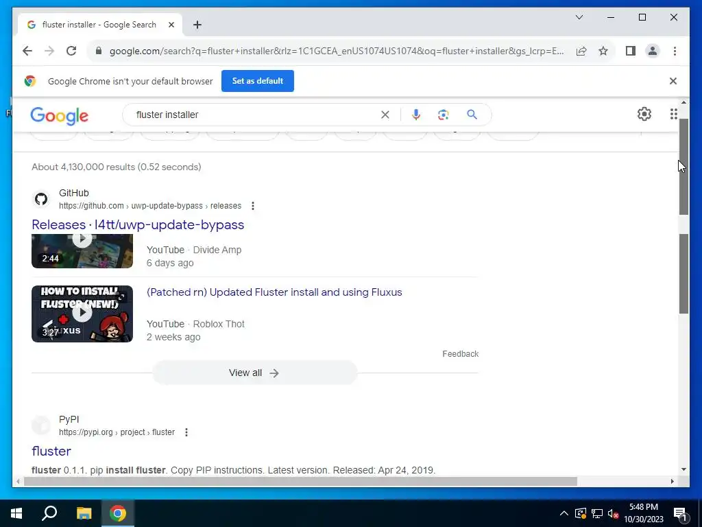The height and width of the screenshot is (527, 702).
Task: Open Chrome's three-dot menu
Action: [675, 51]
